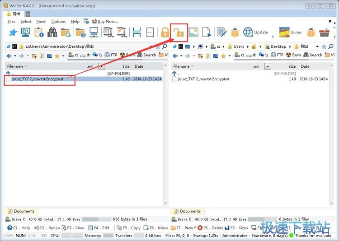
Task: Click the up-folder entry in left panel
Action: tap(84, 74)
